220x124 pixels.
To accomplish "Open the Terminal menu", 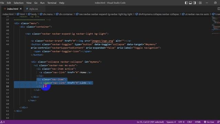I will pos(52,3).
